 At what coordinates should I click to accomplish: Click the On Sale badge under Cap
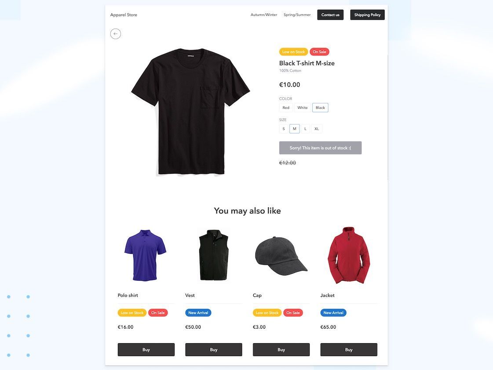tap(293, 313)
